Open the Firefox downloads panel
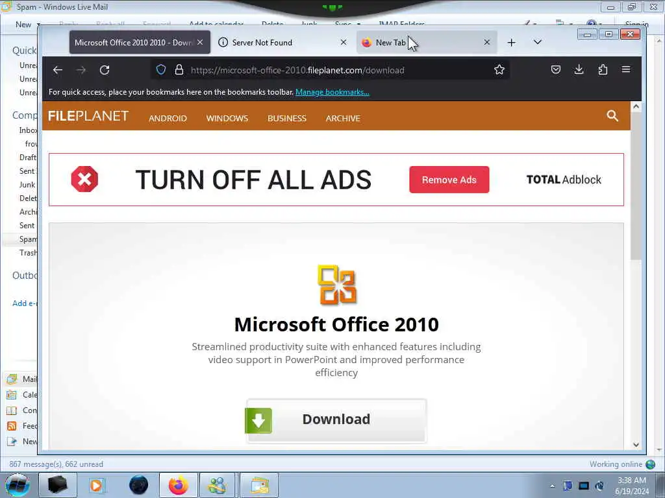The image size is (665, 498). 579,69
